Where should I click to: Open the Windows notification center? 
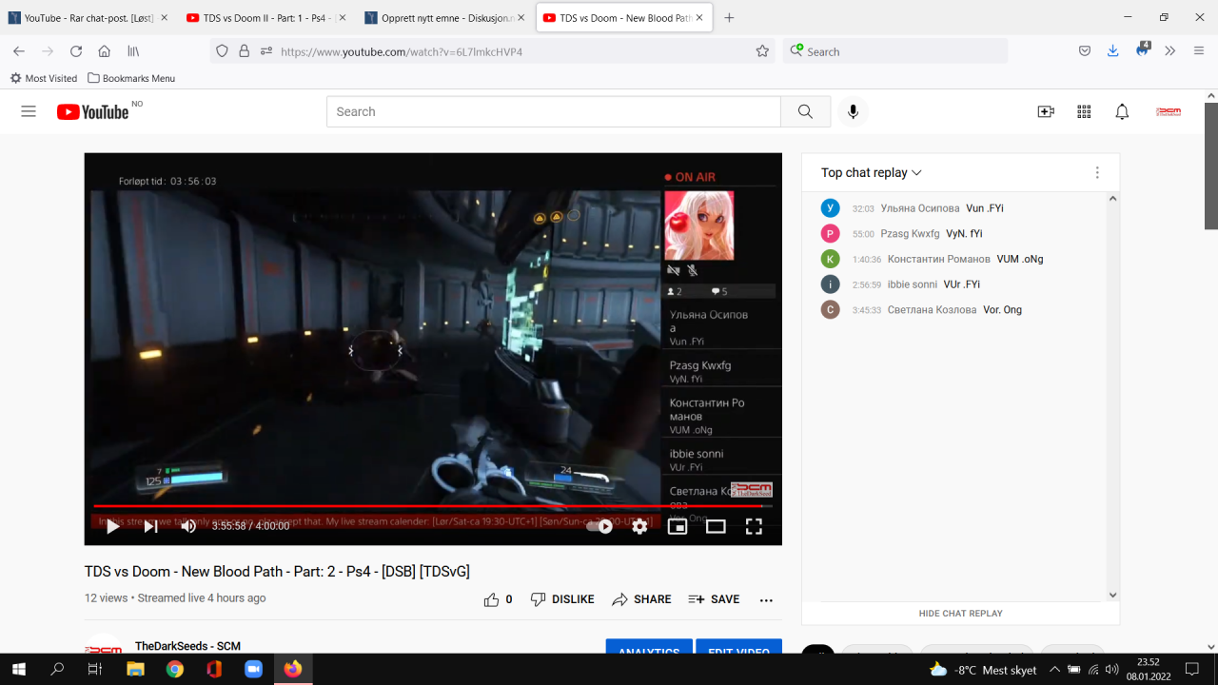[x=1192, y=670]
